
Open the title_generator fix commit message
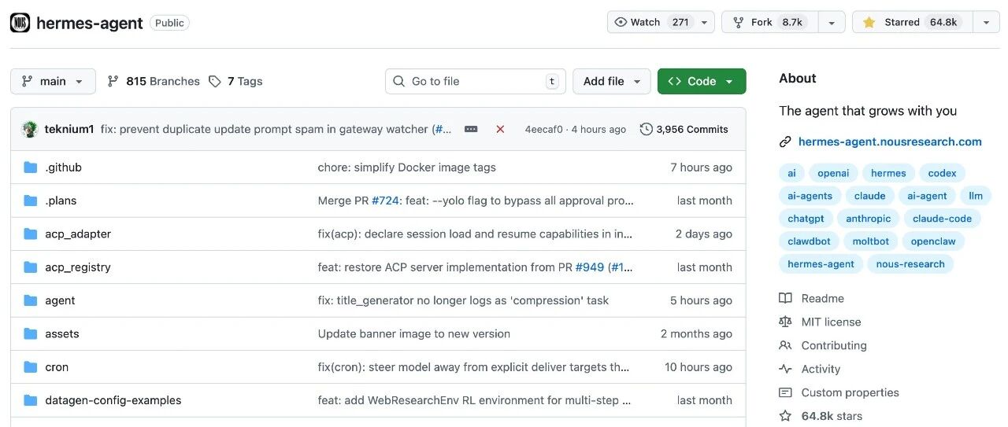463,300
